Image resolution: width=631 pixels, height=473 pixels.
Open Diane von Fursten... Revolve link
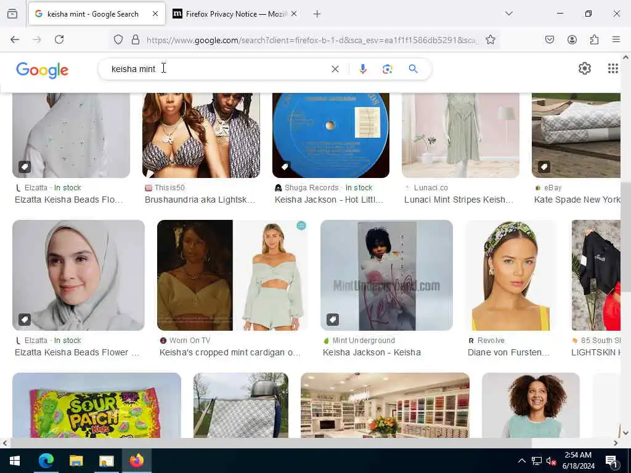coord(508,352)
